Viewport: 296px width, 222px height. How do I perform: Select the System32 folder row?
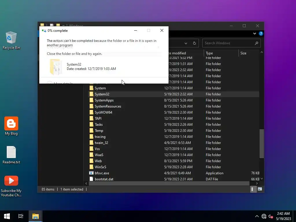(174, 94)
